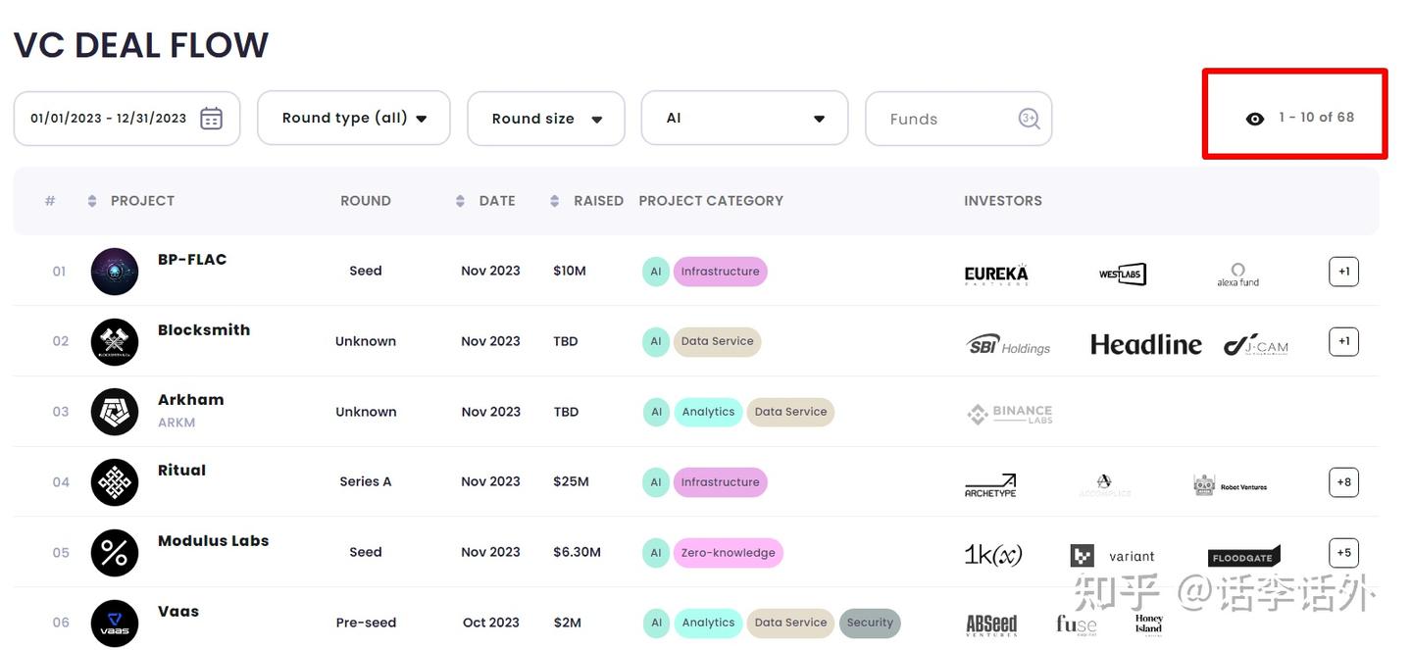Click the Funds search magnifier icon
Screen dimensions: 1412x650
[x=1029, y=119]
